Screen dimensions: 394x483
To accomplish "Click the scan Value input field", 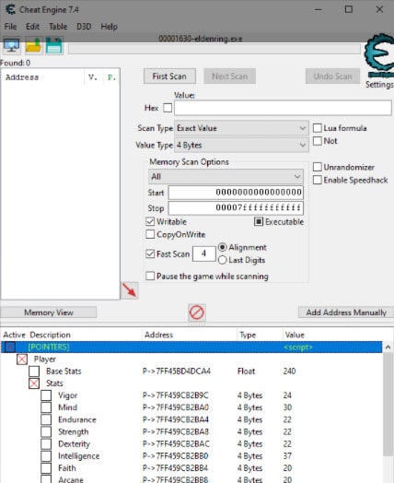I will pos(283,108).
